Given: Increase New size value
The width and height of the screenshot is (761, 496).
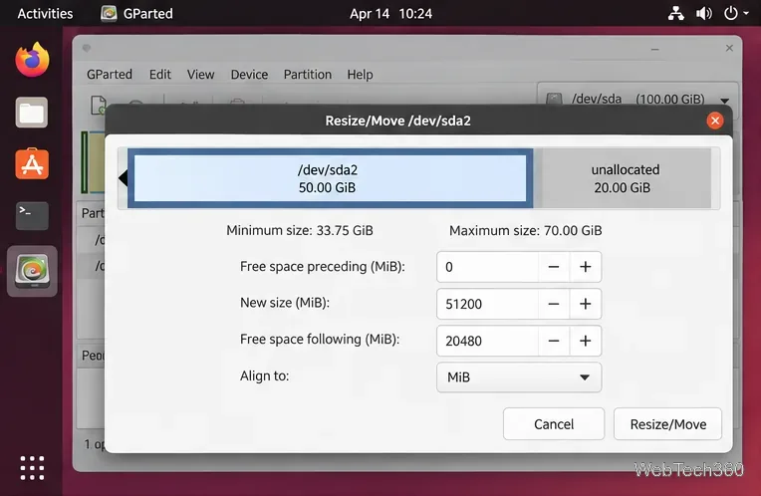Looking at the screenshot, I should [x=586, y=304].
